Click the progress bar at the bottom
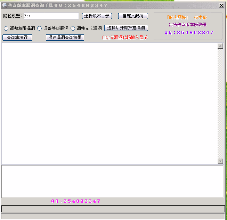227x220 pixels. tap(113, 209)
